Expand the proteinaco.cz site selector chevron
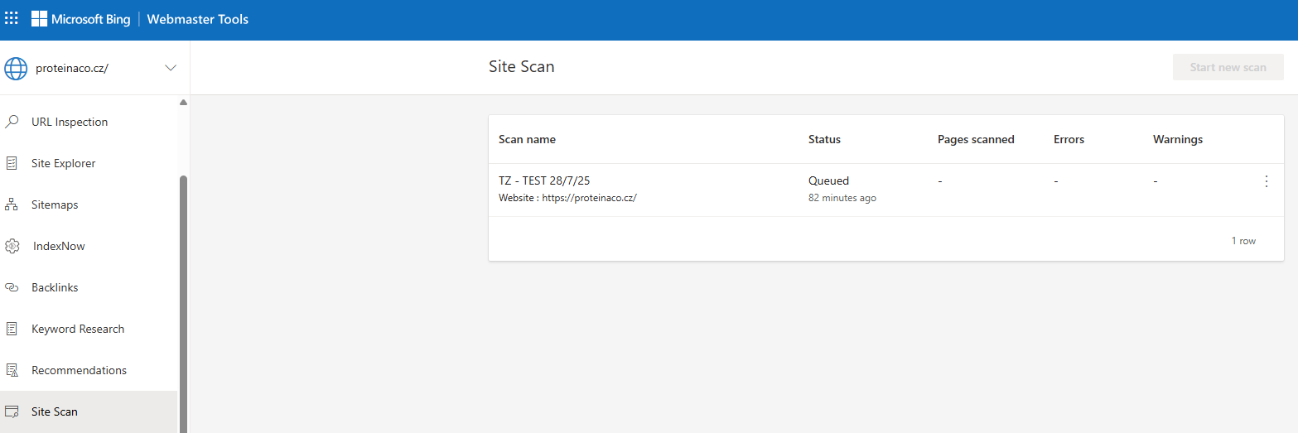Viewport: 1298px width, 433px height. pyautogui.click(x=171, y=68)
